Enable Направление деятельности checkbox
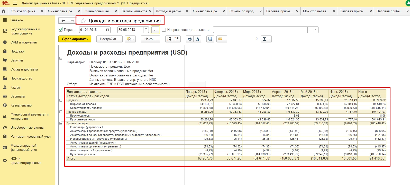410x185 pixels. coord(164,30)
